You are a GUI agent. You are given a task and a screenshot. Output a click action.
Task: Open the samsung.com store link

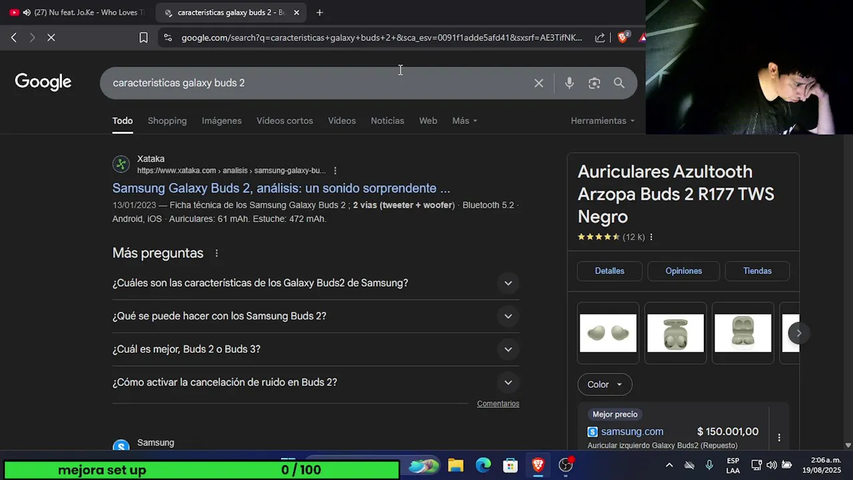[632, 432]
